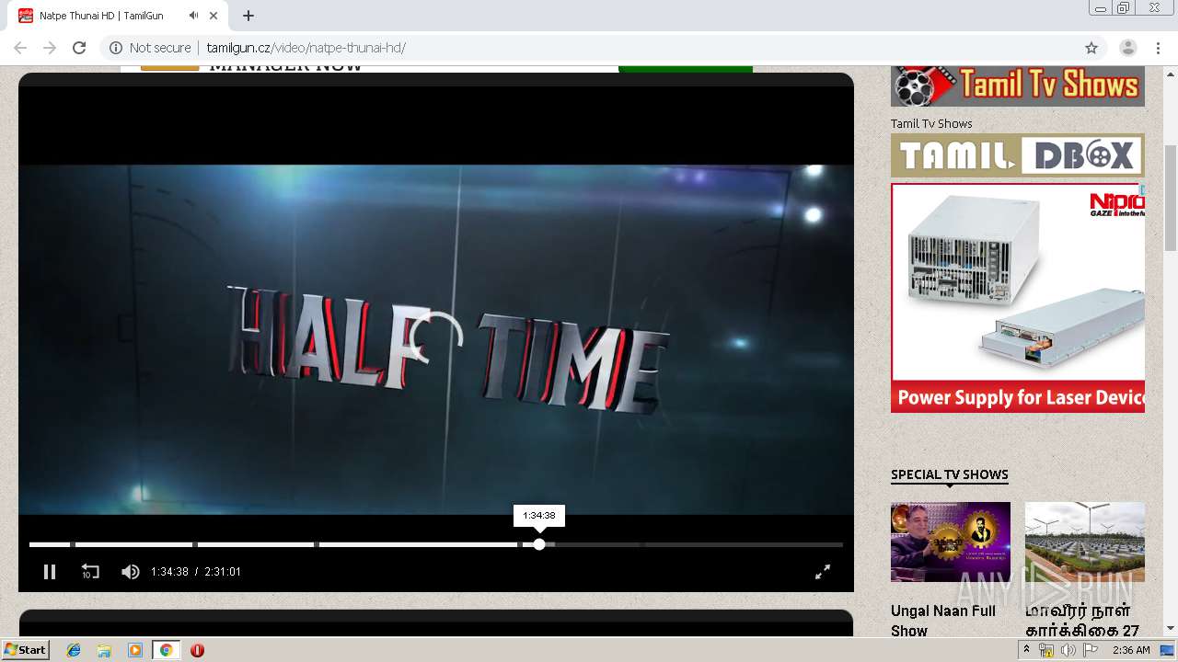1178x662 pixels.
Task: Select the Natpe Thunai HD tab
Action: [x=118, y=16]
